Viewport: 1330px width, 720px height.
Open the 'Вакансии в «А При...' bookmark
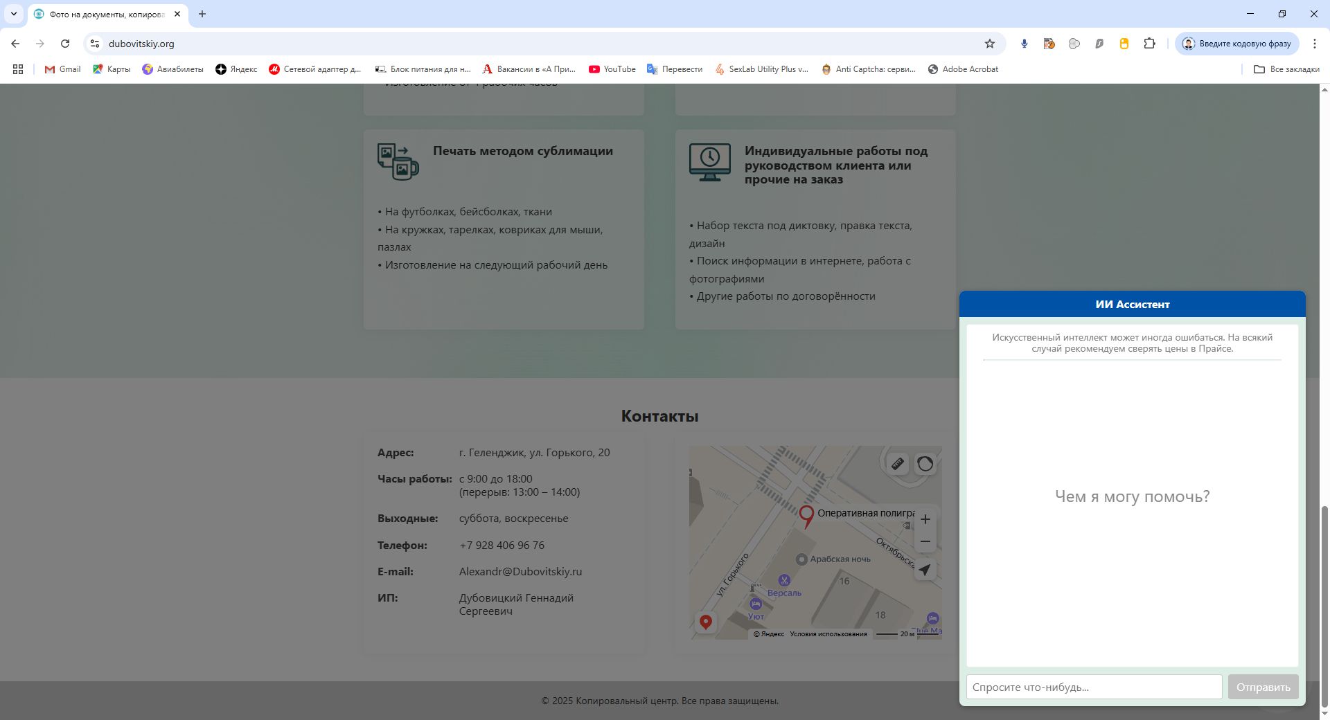coord(529,69)
